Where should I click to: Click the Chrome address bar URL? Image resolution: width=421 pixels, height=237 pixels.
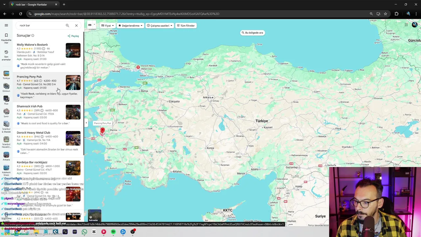click(127, 14)
